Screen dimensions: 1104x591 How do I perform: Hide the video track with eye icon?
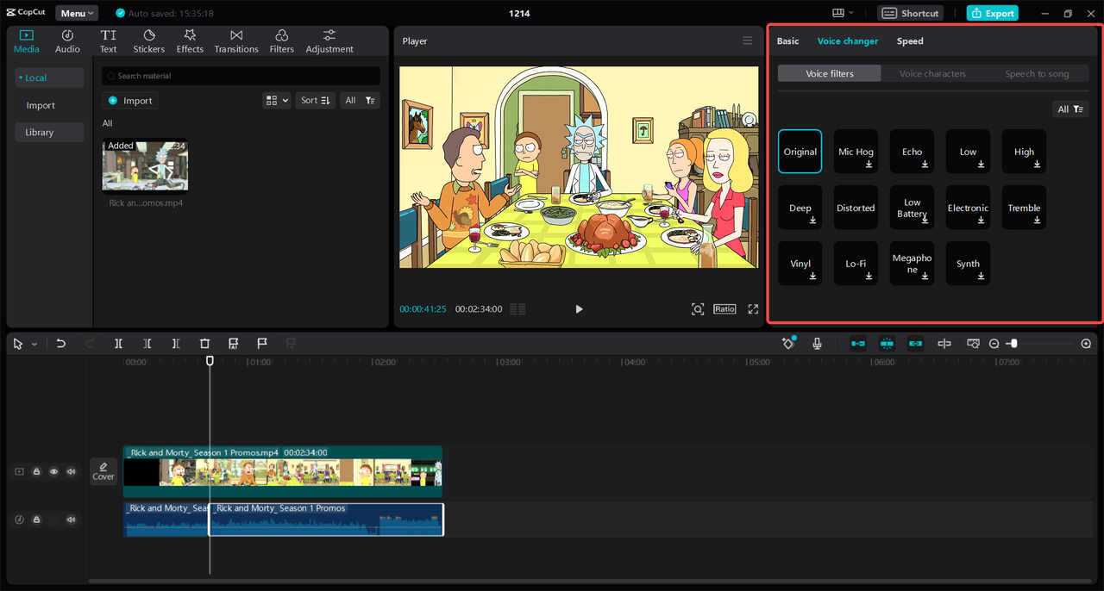53,472
